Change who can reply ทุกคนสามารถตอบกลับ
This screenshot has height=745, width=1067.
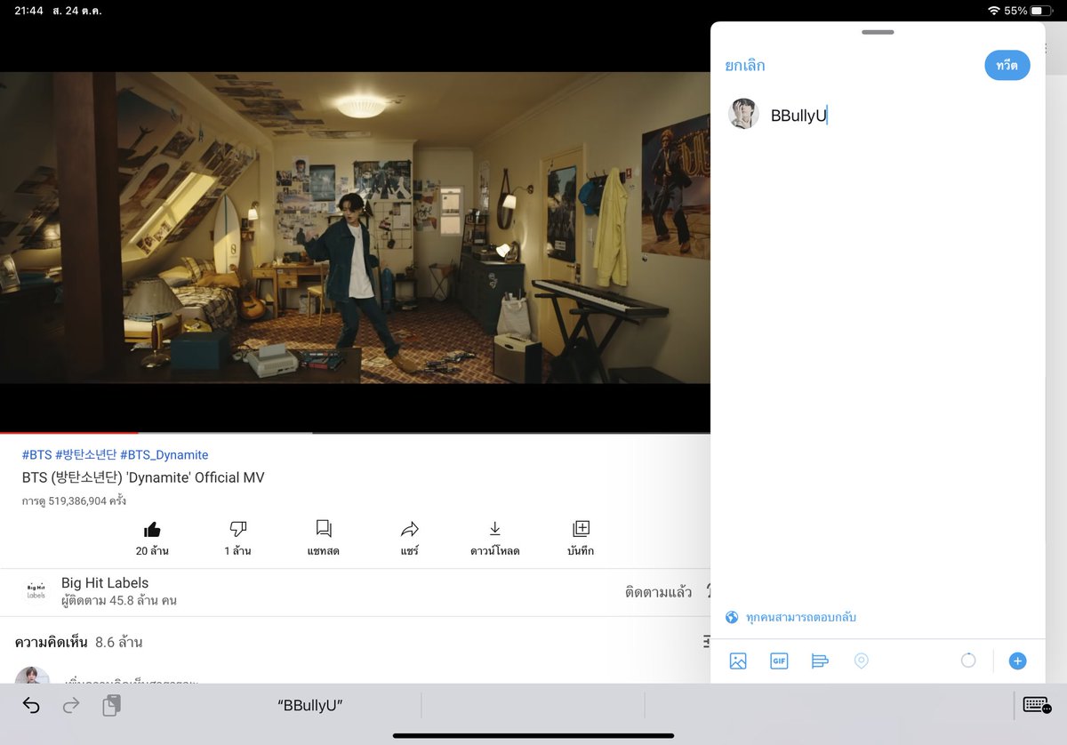(x=801, y=617)
